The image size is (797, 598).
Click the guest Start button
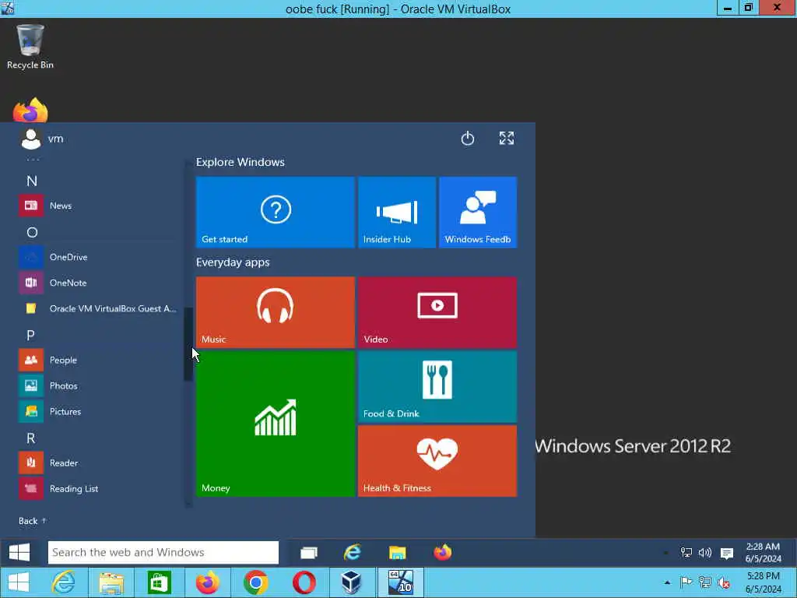click(x=19, y=552)
